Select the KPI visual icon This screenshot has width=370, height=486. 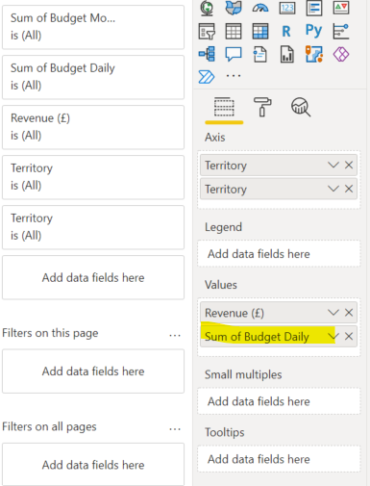coord(341,8)
